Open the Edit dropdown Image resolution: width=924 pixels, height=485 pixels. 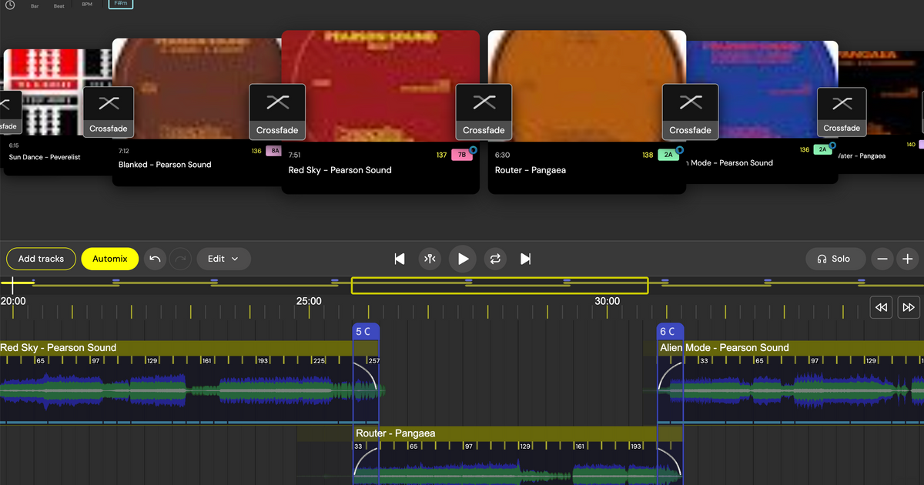pyautogui.click(x=223, y=259)
